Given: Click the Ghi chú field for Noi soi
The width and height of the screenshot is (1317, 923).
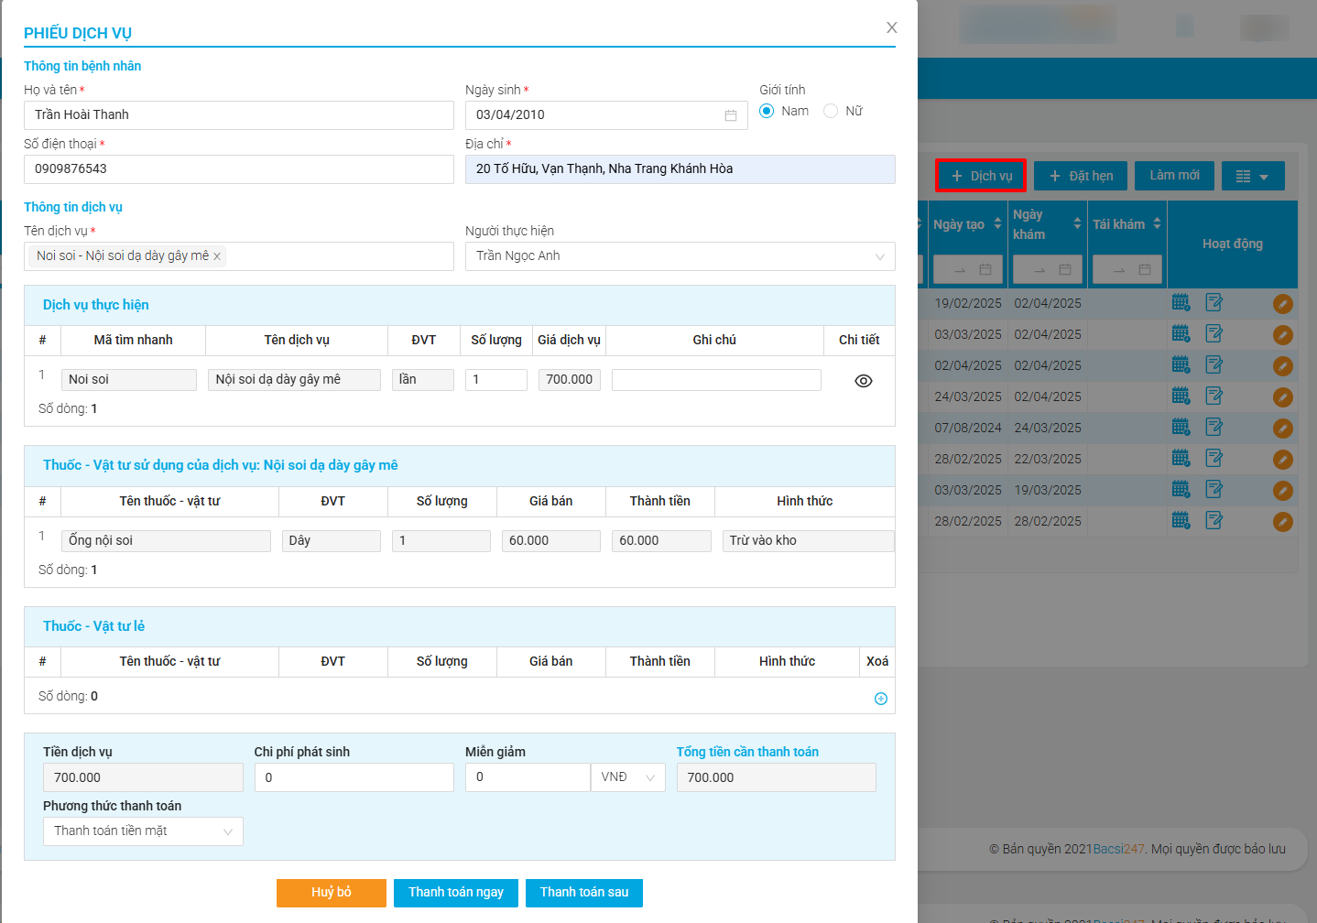Looking at the screenshot, I should pyautogui.click(x=716, y=380).
